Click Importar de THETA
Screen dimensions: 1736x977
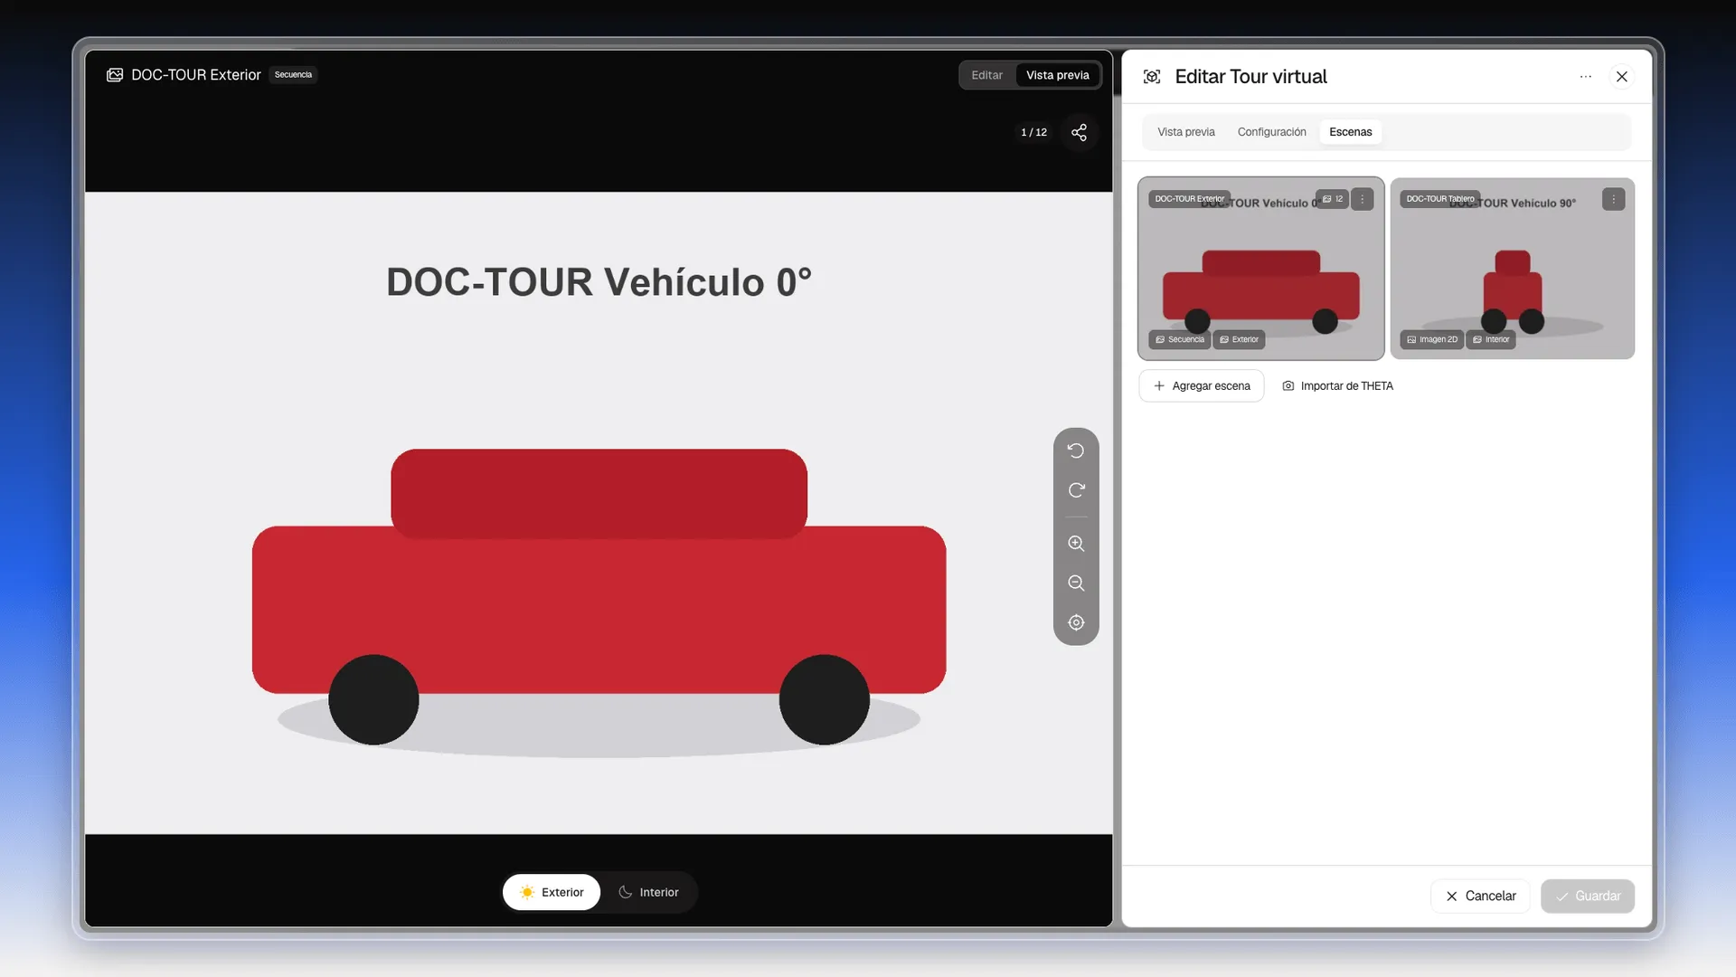coord(1338,386)
